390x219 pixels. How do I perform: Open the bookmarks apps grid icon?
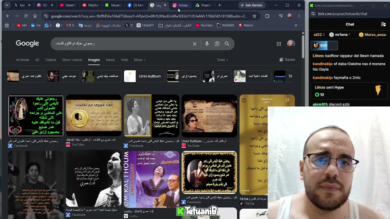tap(7, 26)
